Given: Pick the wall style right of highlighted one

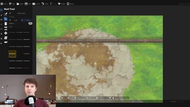Looking at the screenshot, I should pos(26,53).
